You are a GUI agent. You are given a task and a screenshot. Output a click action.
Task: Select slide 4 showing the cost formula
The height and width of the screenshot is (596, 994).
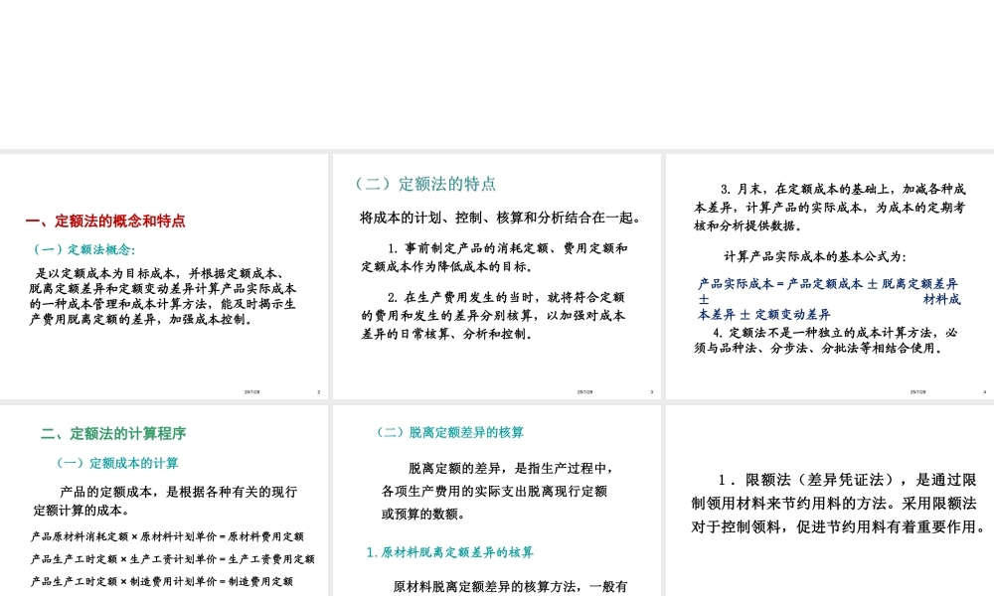(x=828, y=276)
